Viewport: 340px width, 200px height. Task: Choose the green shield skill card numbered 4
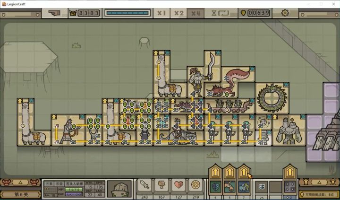tap(215, 187)
